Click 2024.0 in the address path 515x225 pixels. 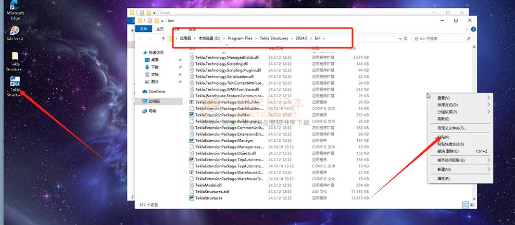302,38
